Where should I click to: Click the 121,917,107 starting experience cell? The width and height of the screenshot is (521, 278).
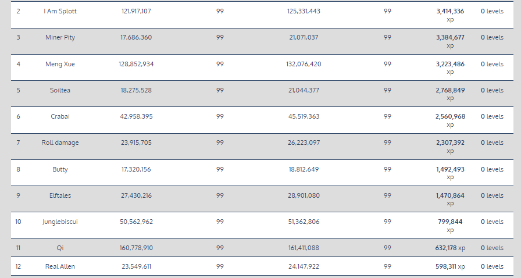pyautogui.click(x=136, y=11)
